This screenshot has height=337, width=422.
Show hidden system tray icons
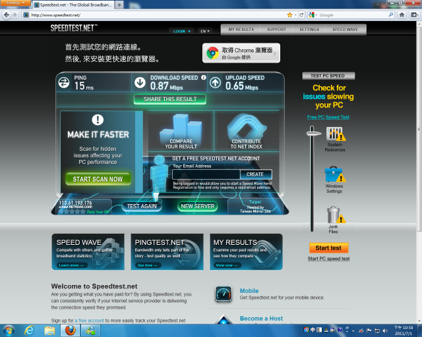click(x=353, y=331)
